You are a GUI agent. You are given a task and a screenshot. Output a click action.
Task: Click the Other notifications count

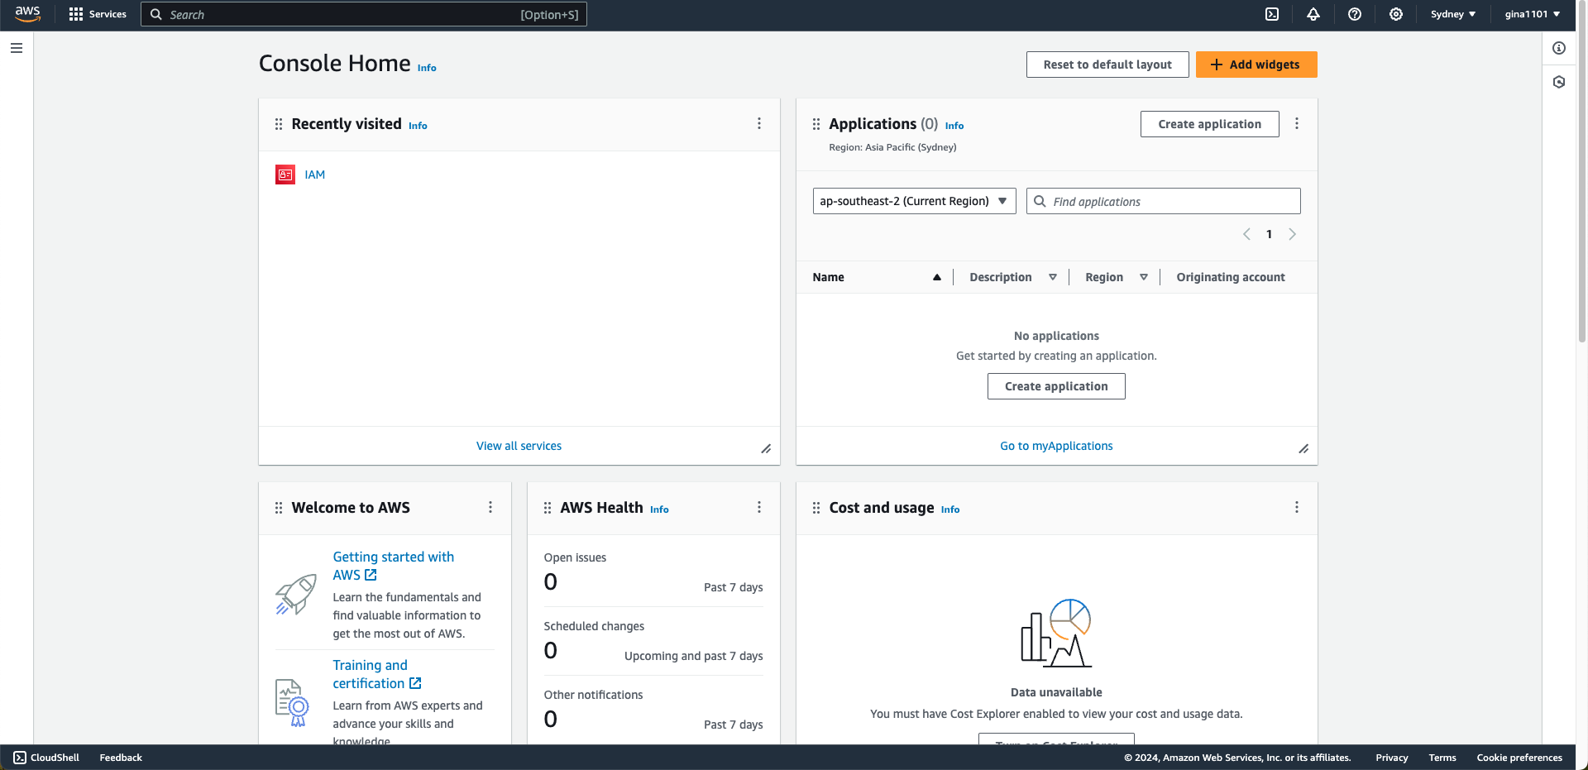point(551,719)
